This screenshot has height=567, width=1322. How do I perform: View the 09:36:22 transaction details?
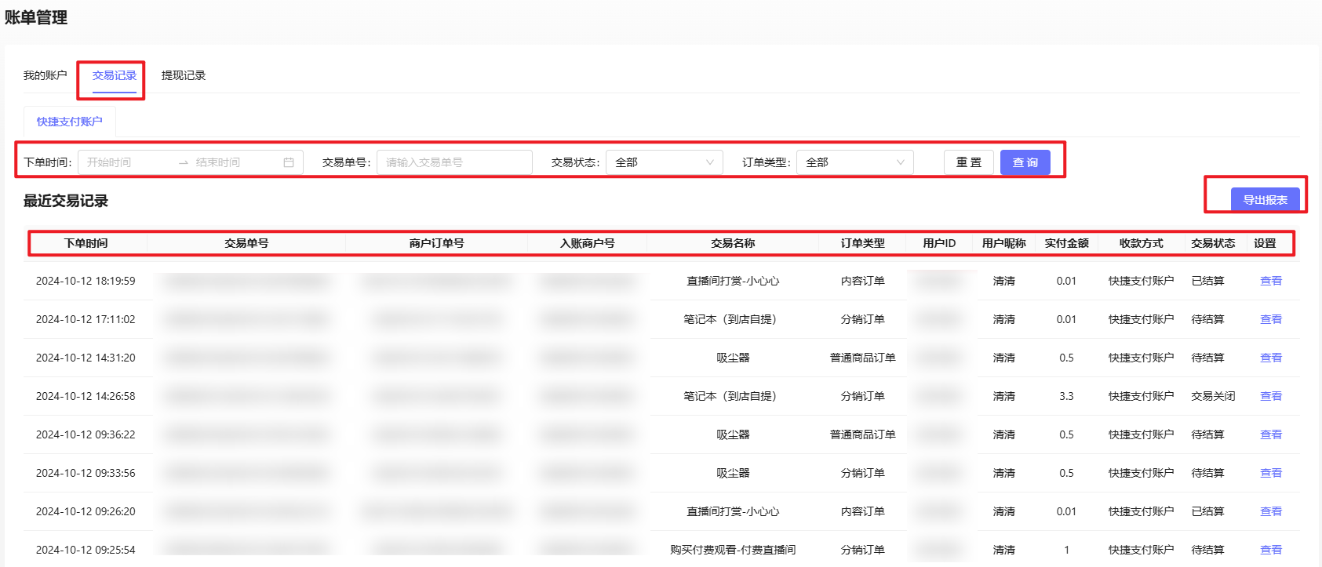1270,434
